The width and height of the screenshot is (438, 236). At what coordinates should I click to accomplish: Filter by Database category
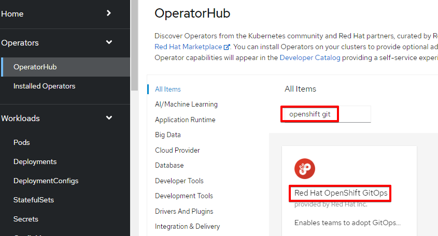(169, 165)
